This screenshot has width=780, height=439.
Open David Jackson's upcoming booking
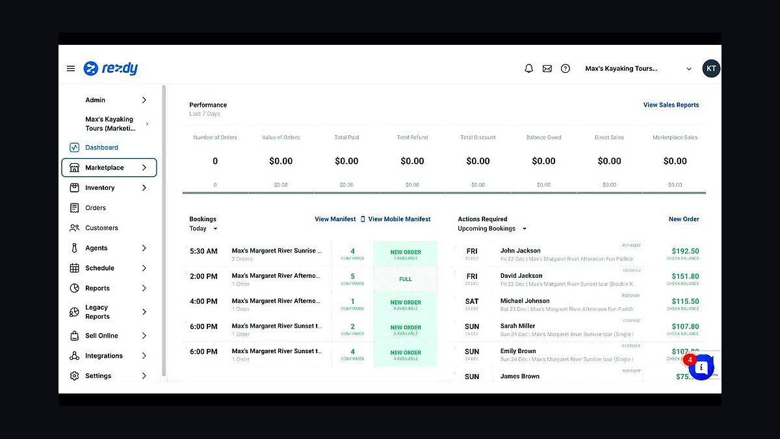click(x=521, y=276)
